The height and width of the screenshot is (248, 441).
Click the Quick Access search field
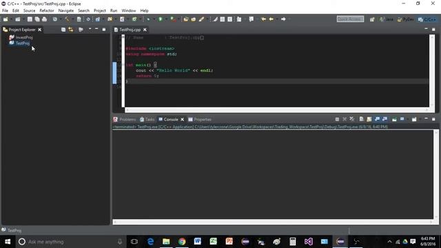point(350,19)
